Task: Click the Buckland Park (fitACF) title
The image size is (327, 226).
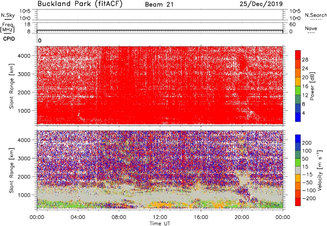Action: pos(80,4)
